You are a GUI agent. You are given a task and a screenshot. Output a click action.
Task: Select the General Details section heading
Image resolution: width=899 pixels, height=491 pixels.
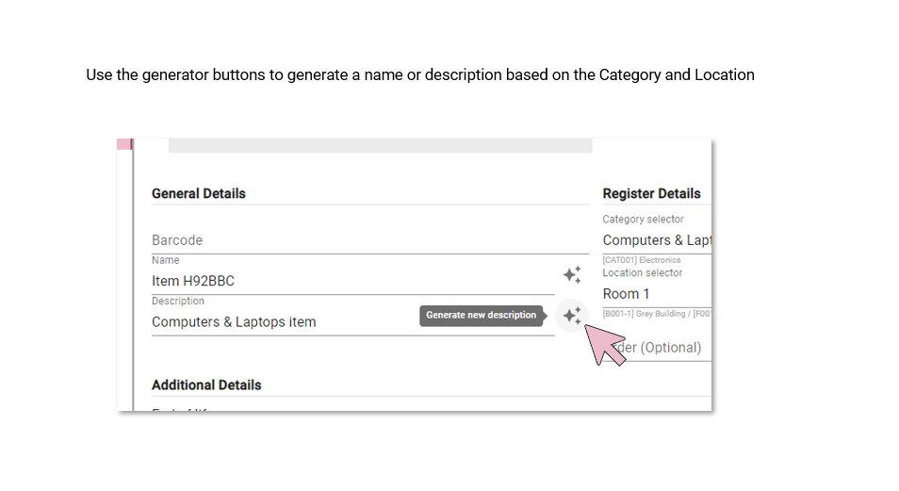tap(199, 194)
